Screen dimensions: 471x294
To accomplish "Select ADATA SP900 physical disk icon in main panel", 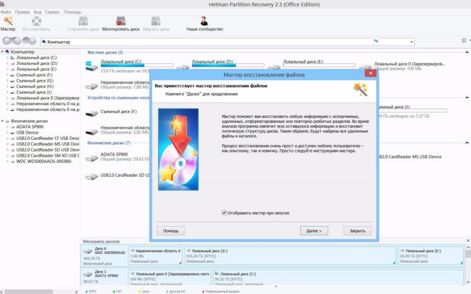I will point(92,158).
